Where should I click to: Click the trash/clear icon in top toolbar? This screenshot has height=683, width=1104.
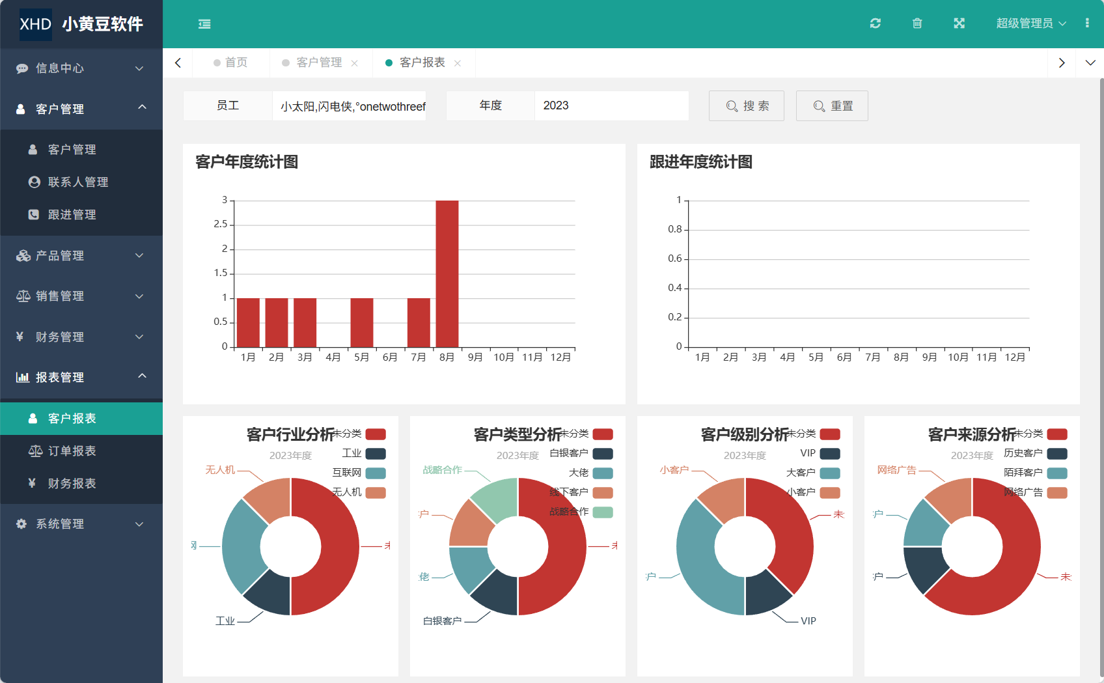tap(917, 23)
